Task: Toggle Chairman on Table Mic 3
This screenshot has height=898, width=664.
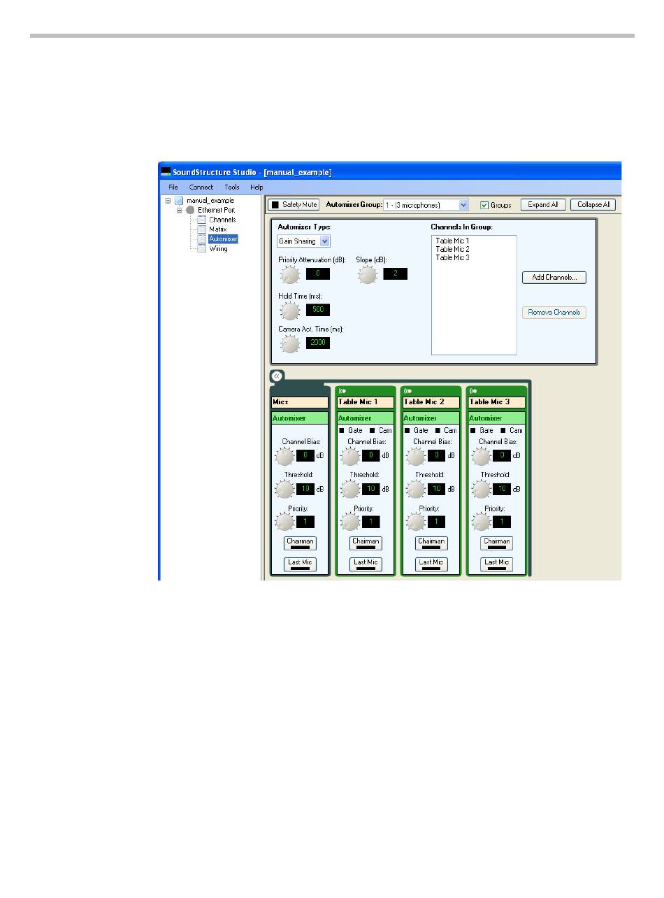Action: [x=497, y=543]
